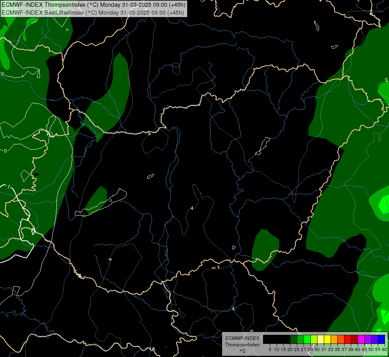Click the indigo 50–55 legend swatch

[375, 339]
